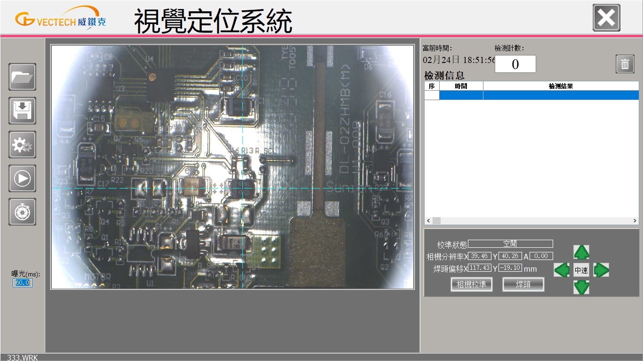Viewport: 643px width, 361px height.
Task: Save the current configuration
Action: pyautogui.click(x=22, y=111)
